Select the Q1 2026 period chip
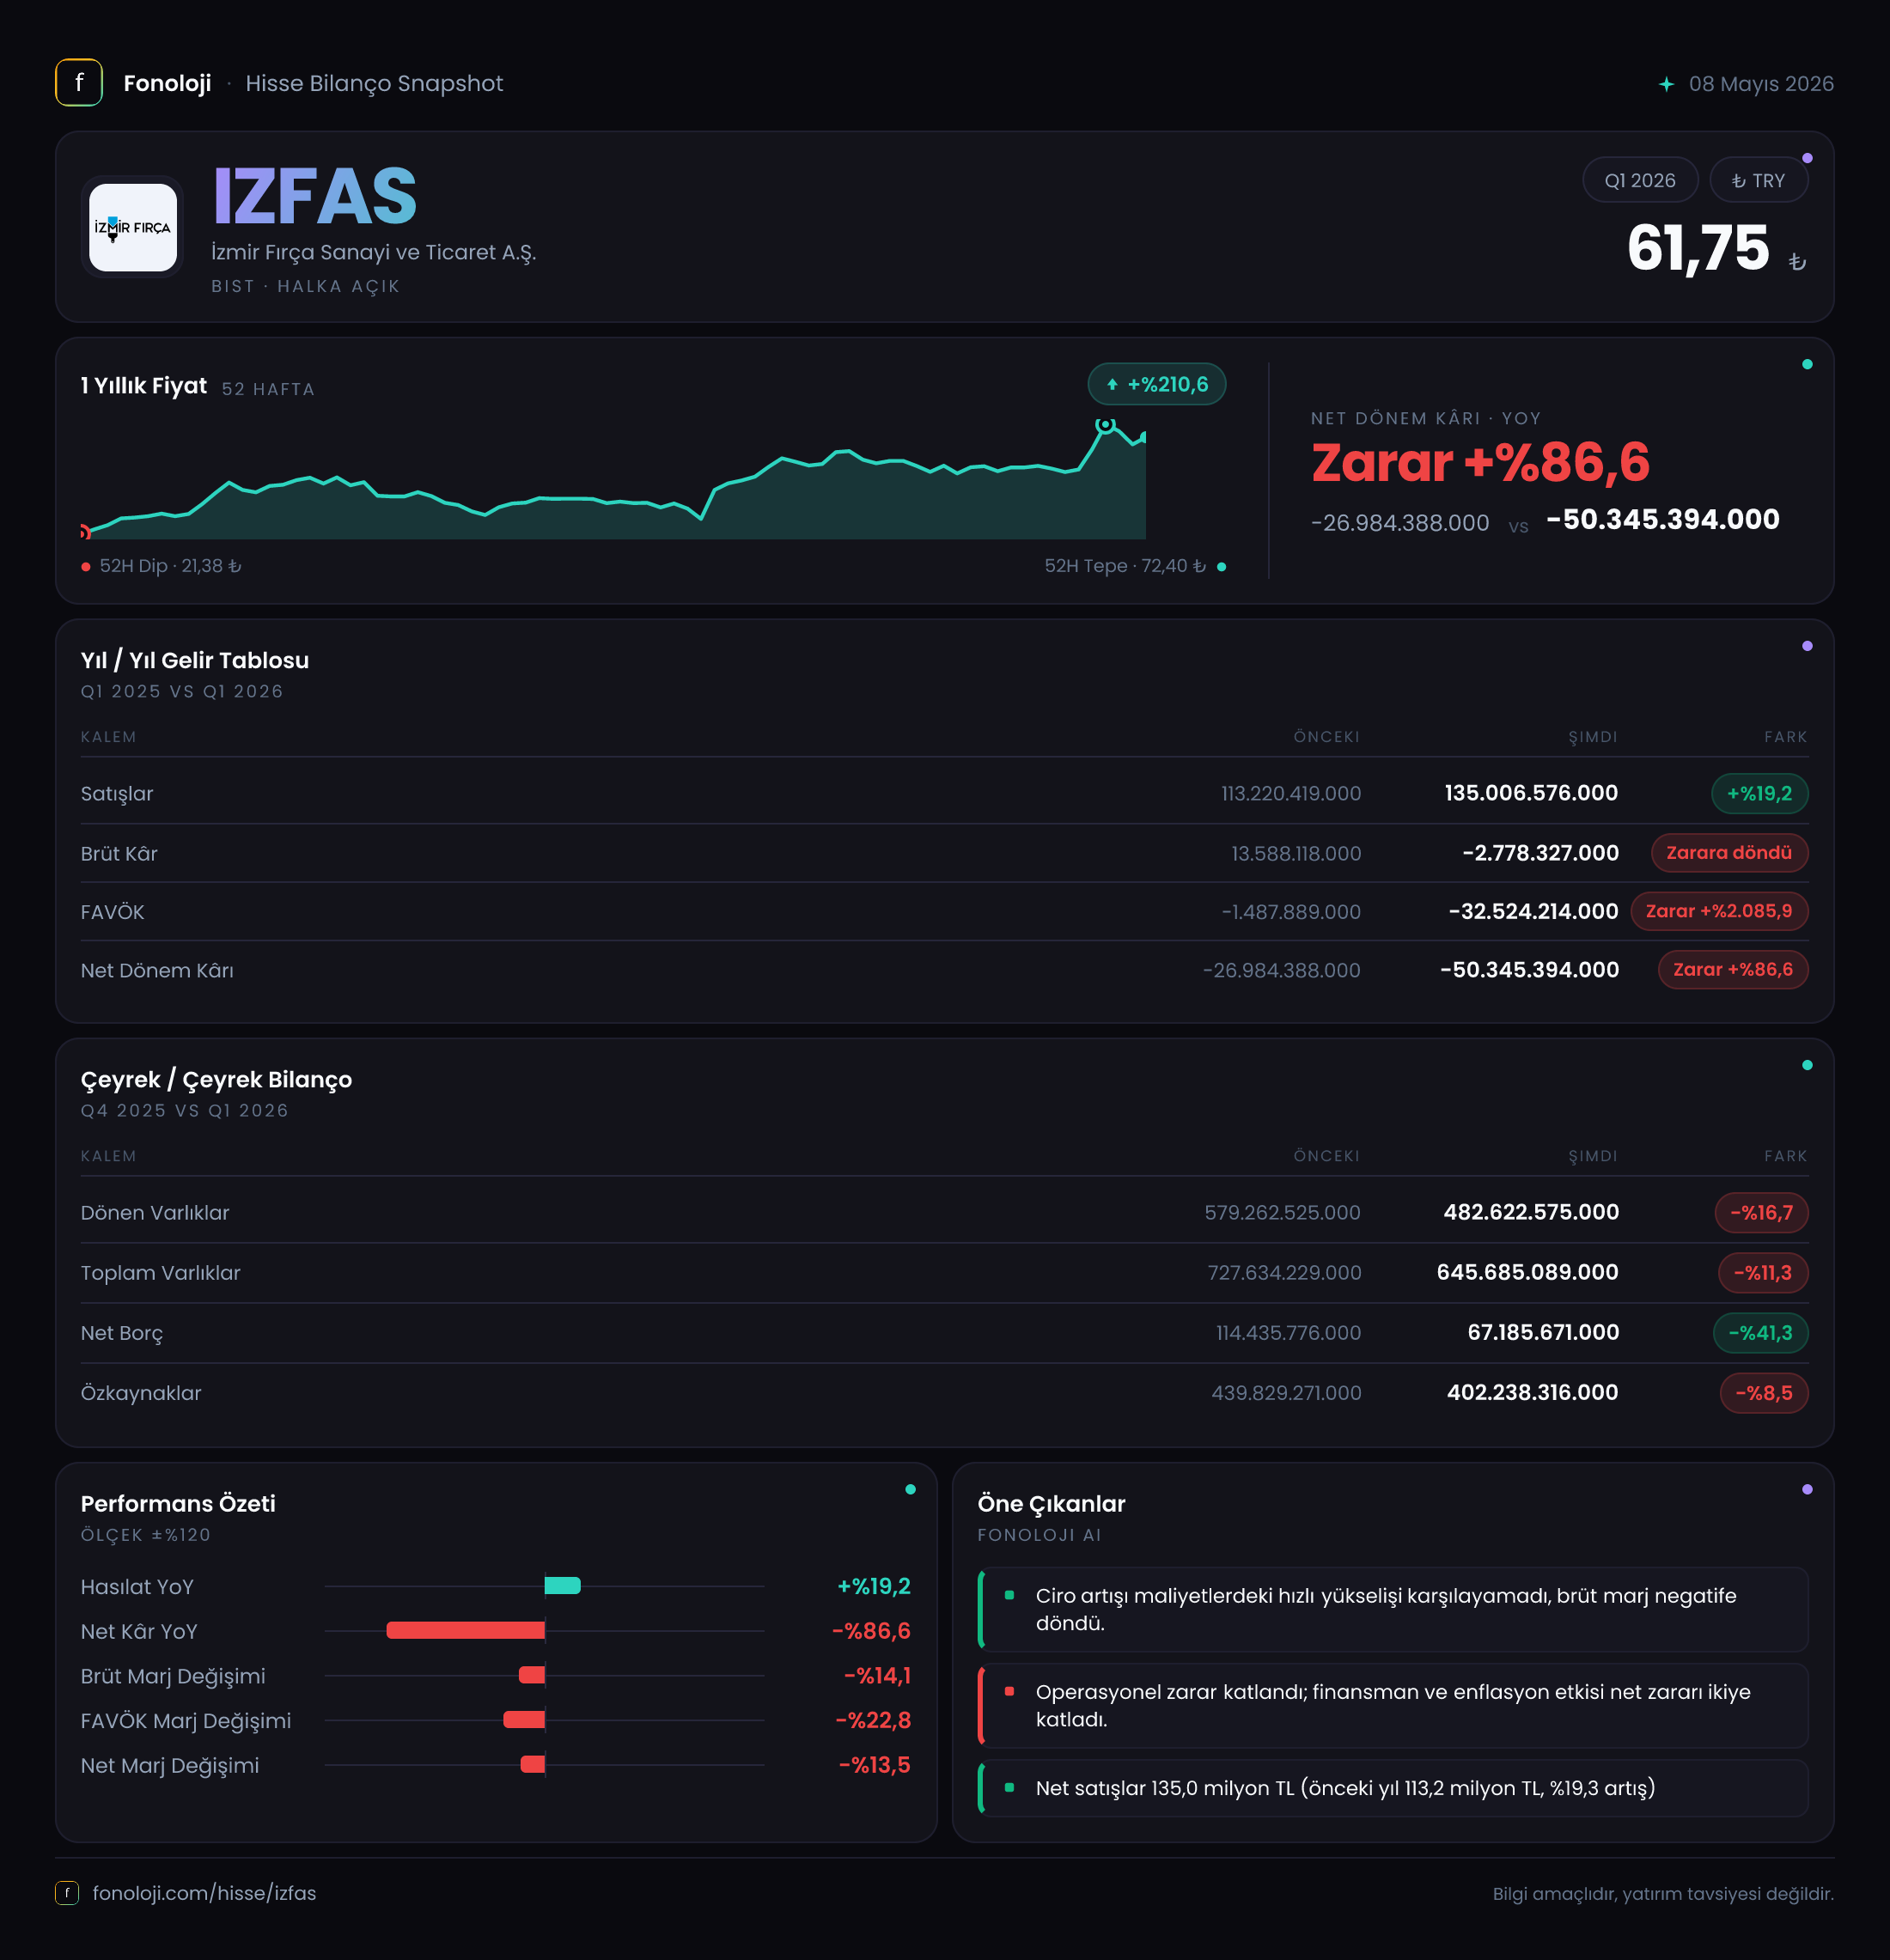 tap(1640, 181)
